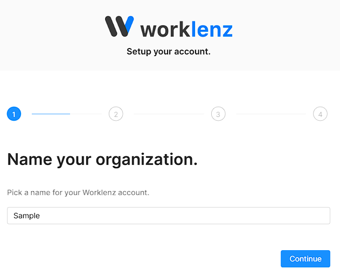
Task: Click the gray header banner left of the logo
Action: click(x=48, y=32)
